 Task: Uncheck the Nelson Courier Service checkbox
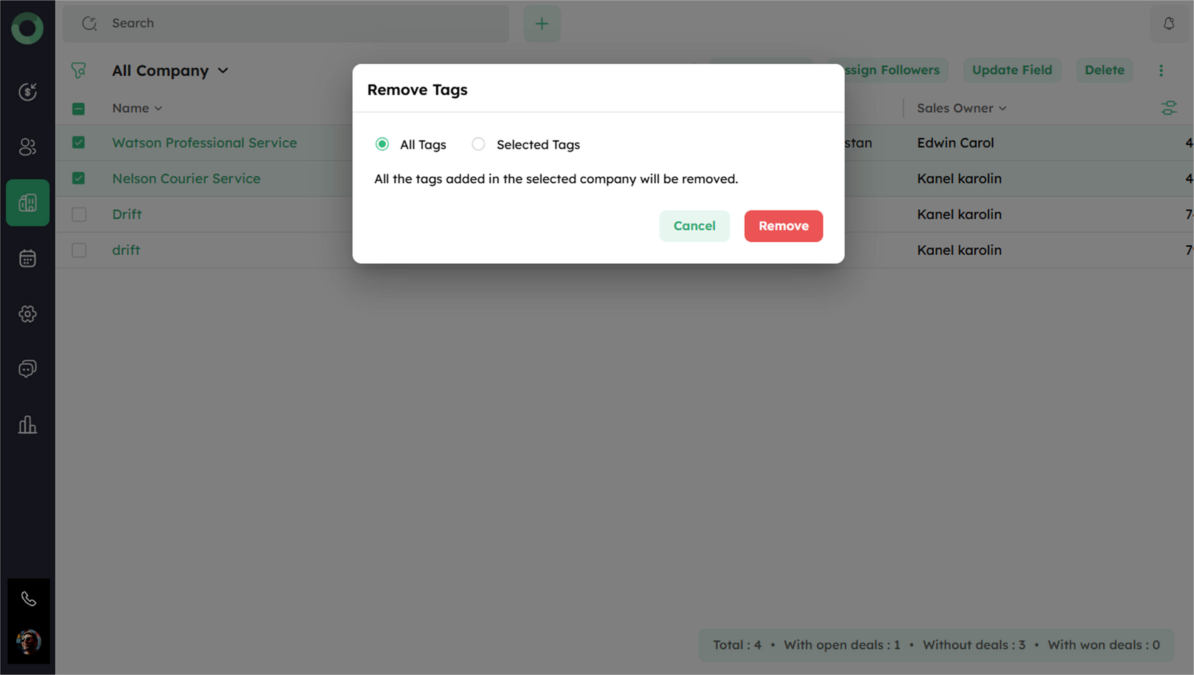pyautogui.click(x=79, y=178)
